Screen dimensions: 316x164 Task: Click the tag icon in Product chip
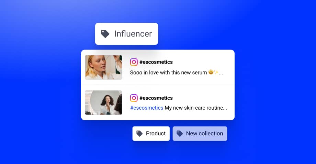[139, 134]
